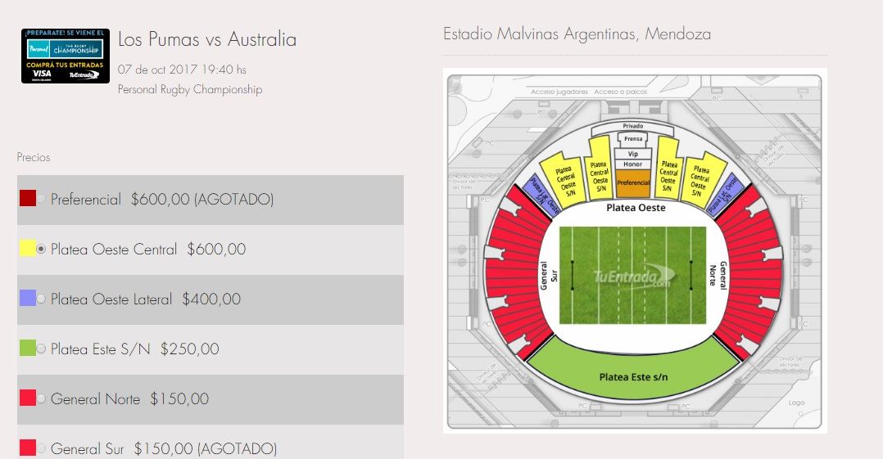Select the Platea Oeste Central radio option
883x459 pixels.
pyautogui.click(x=41, y=249)
